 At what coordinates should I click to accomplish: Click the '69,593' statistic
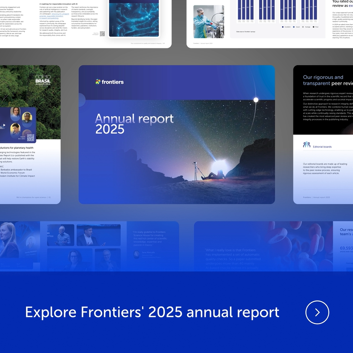[x=346, y=248]
